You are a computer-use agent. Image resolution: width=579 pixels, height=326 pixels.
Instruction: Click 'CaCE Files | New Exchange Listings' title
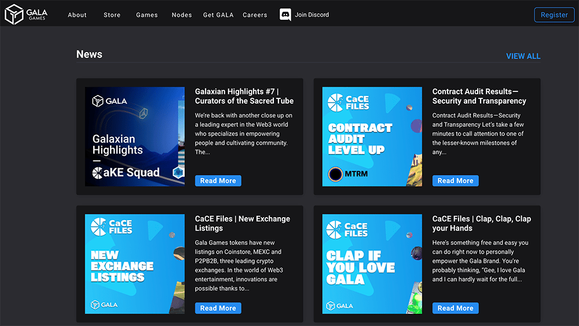[243, 224]
